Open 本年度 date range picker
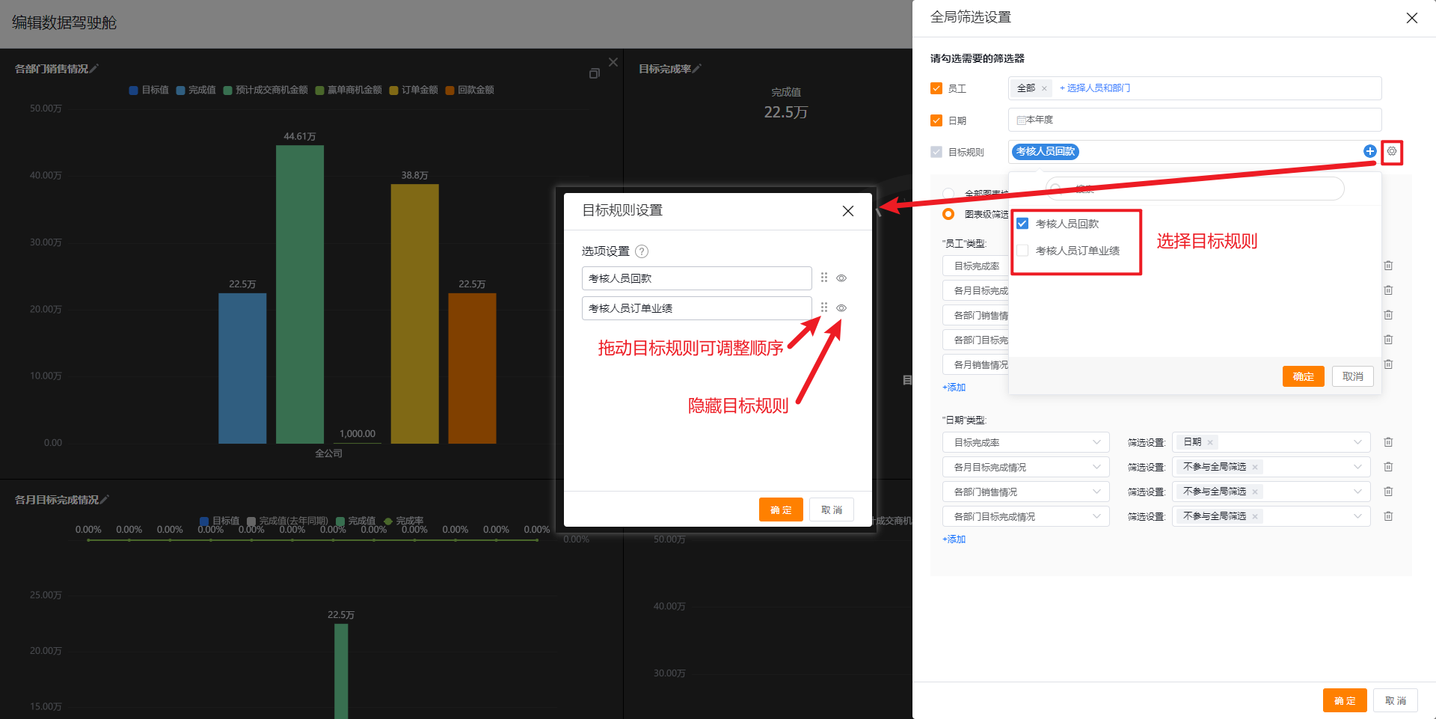This screenshot has height=719, width=1436. click(x=1194, y=120)
